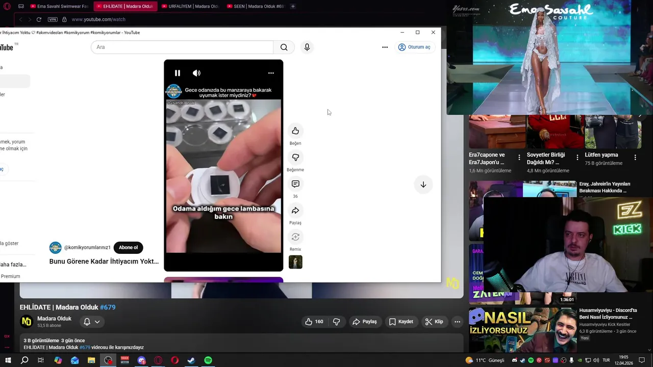Pause the Shorts video
653x367 pixels.
coord(177,73)
